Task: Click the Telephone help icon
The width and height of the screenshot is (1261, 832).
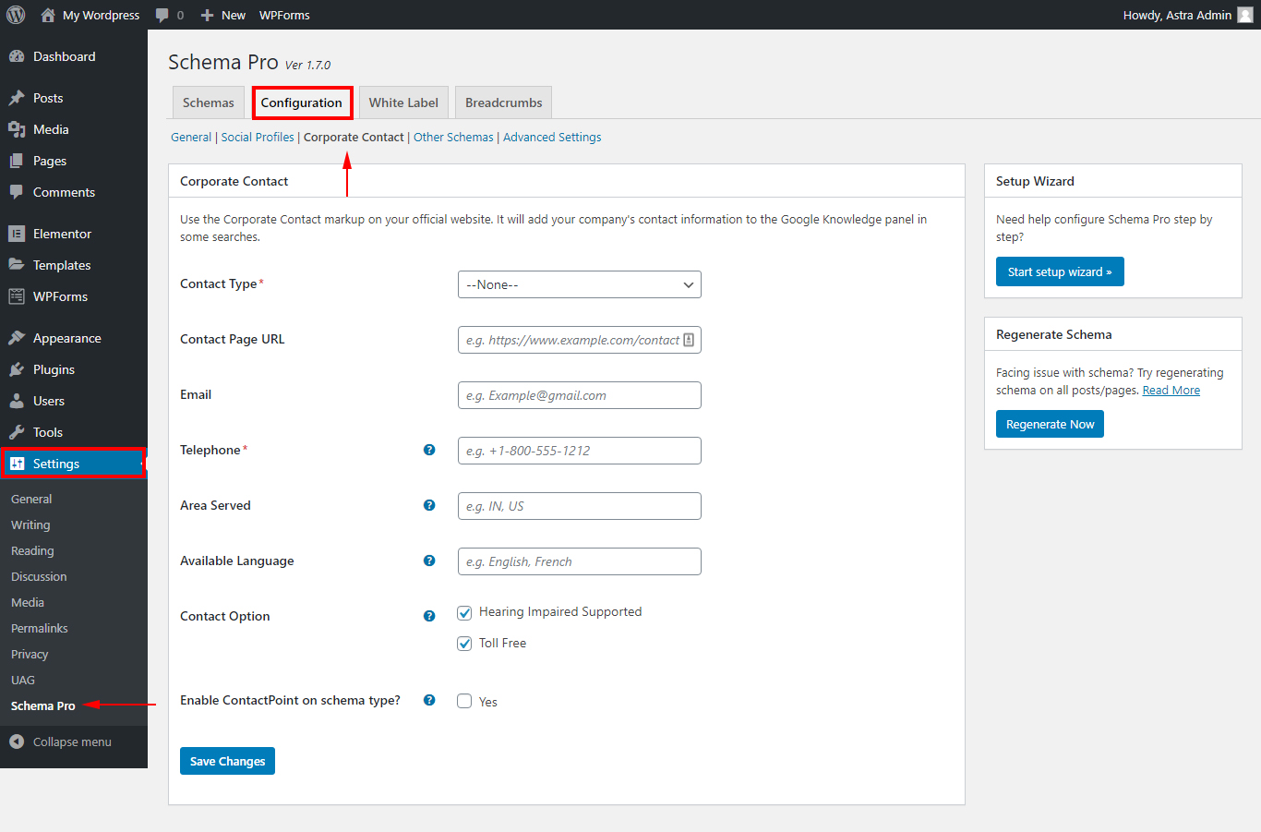Action: [x=429, y=450]
